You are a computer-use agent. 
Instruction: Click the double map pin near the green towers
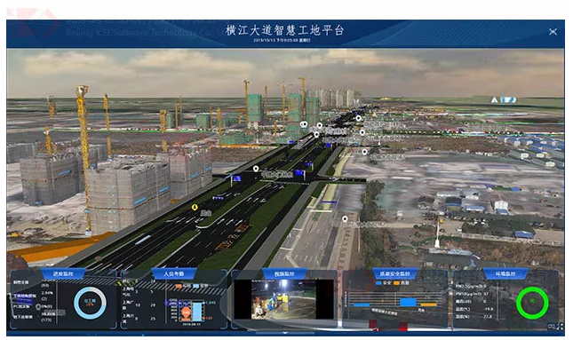click(303, 124)
